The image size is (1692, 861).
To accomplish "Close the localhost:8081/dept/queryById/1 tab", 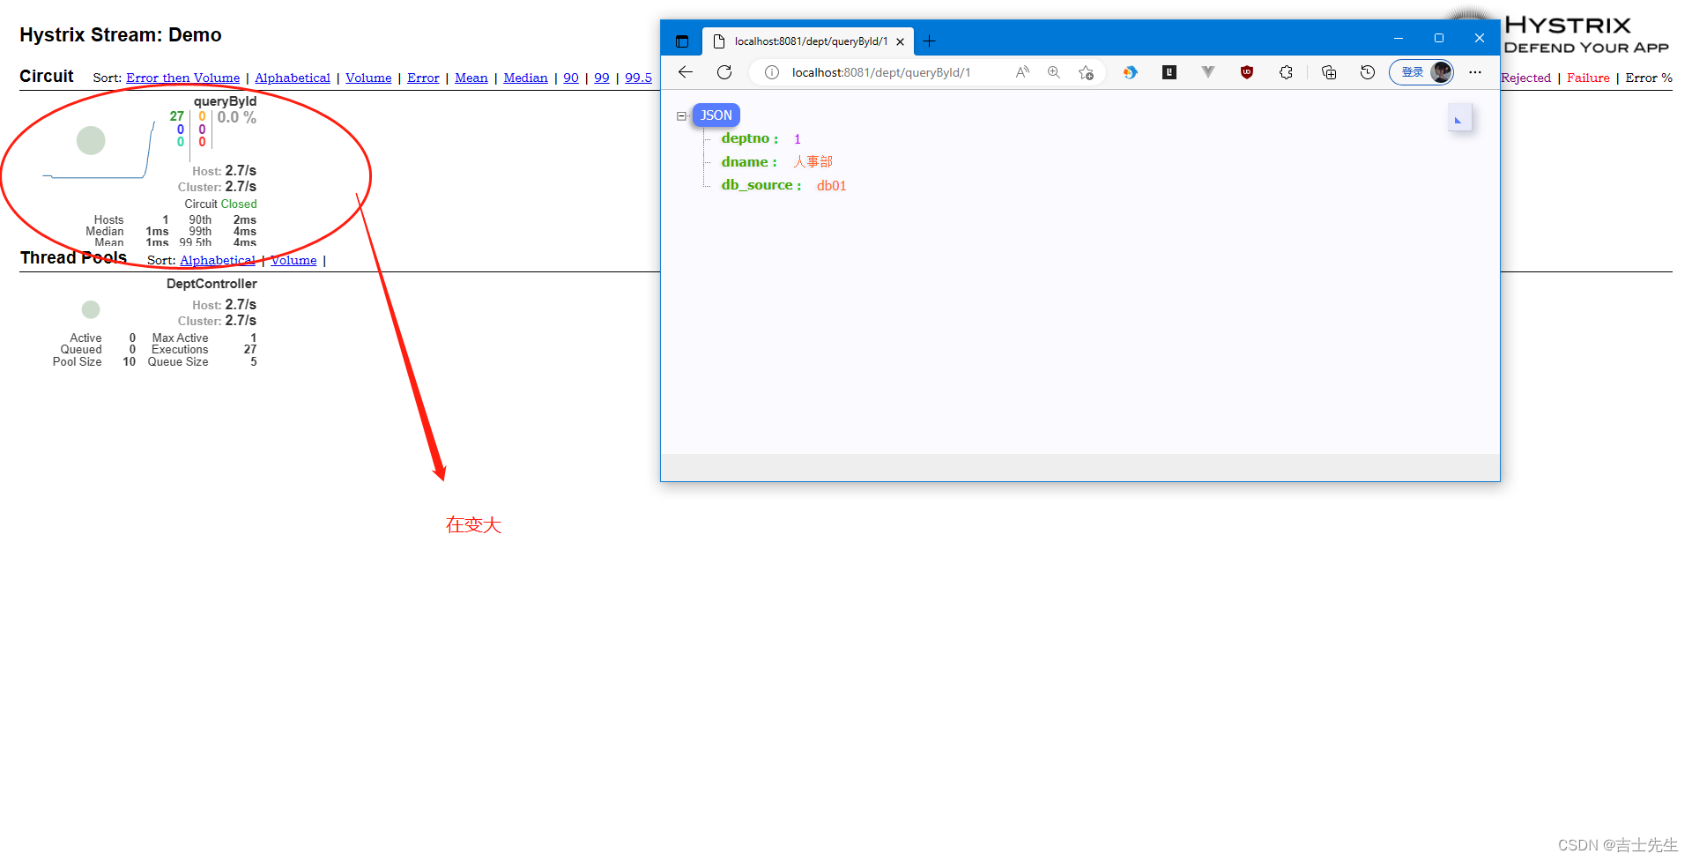I will [900, 41].
